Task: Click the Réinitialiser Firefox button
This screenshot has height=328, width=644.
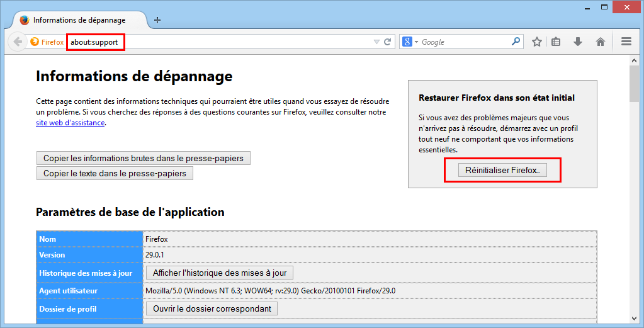Action: point(503,170)
